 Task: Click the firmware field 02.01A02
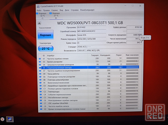pyautogui.click(x=92, y=27)
